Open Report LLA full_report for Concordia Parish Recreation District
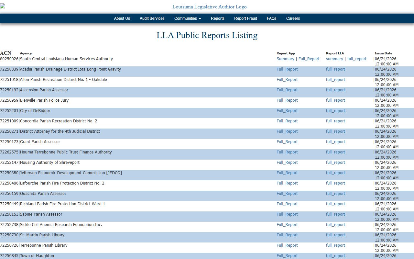The height and width of the screenshot is (259, 414). [335, 121]
